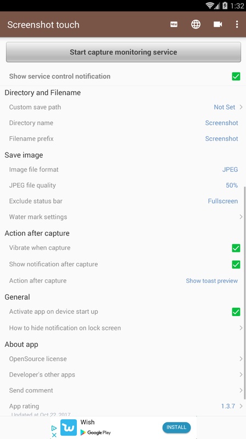
Task: Toggle Show notification after capture checkbox
Action: pos(236,264)
